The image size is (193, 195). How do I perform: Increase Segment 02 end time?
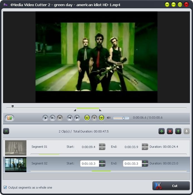pos(145,162)
